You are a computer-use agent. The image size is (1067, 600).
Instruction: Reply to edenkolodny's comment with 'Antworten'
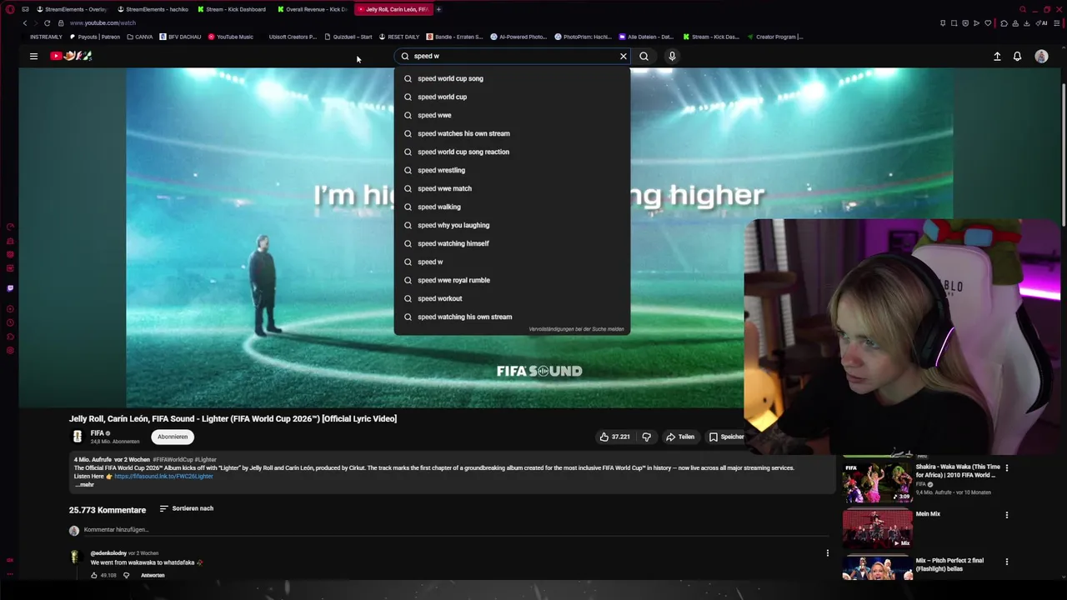[x=153, y=575]
